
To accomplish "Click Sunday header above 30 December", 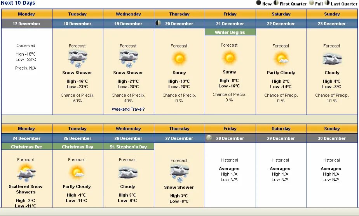I will coord(332,129).
